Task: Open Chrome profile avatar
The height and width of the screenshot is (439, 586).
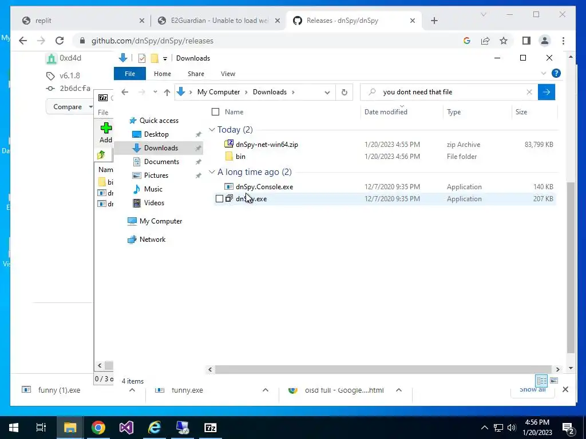Action: (x=545, y=41)
